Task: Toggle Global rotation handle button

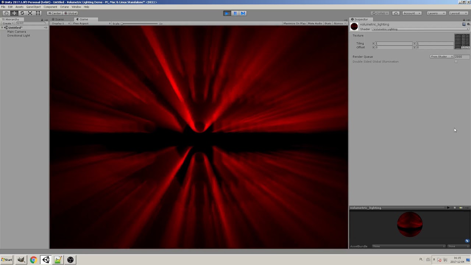Action: point(70,13)
